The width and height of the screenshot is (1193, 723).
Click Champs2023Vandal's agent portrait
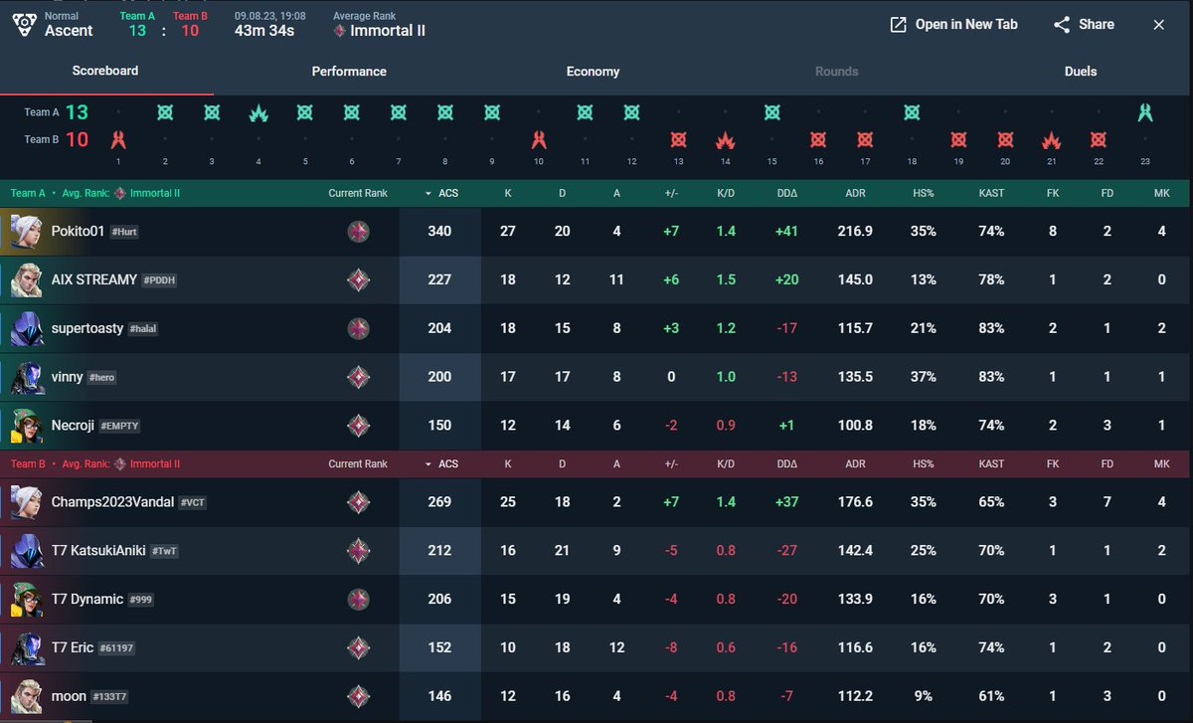pos(26,502)
